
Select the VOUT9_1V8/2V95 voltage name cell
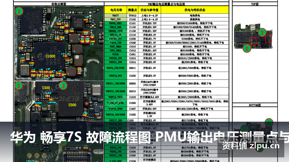point(116,68)
